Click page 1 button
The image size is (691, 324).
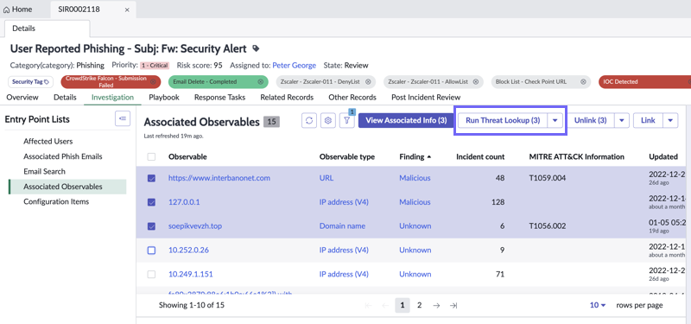403,305
